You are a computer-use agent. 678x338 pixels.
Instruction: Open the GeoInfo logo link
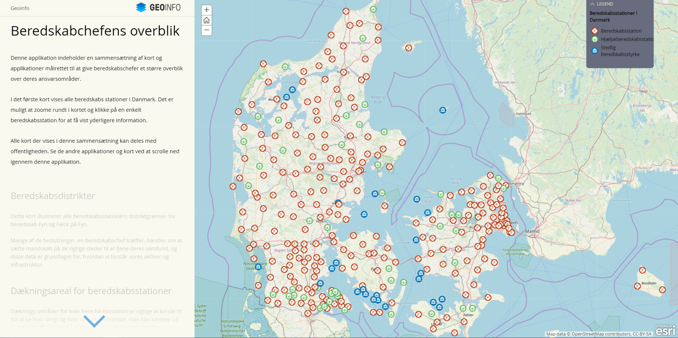pos(158,7)
